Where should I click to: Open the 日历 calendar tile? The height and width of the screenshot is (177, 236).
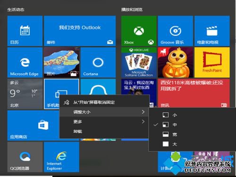[25, 31]
